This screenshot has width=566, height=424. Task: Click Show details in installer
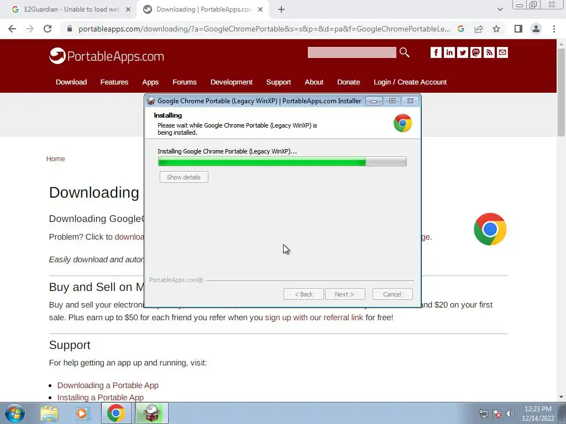184,177
